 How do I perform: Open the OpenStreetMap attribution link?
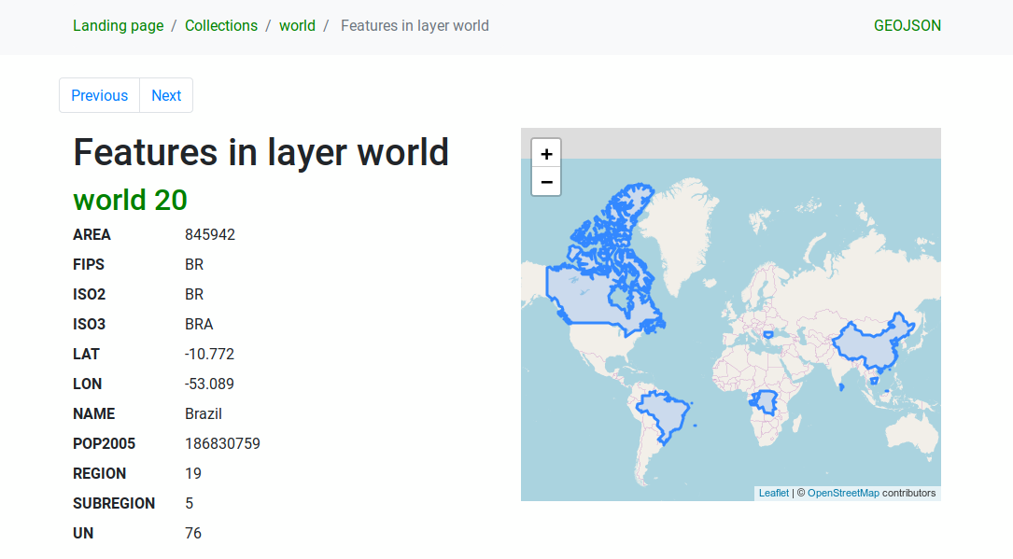842,493
